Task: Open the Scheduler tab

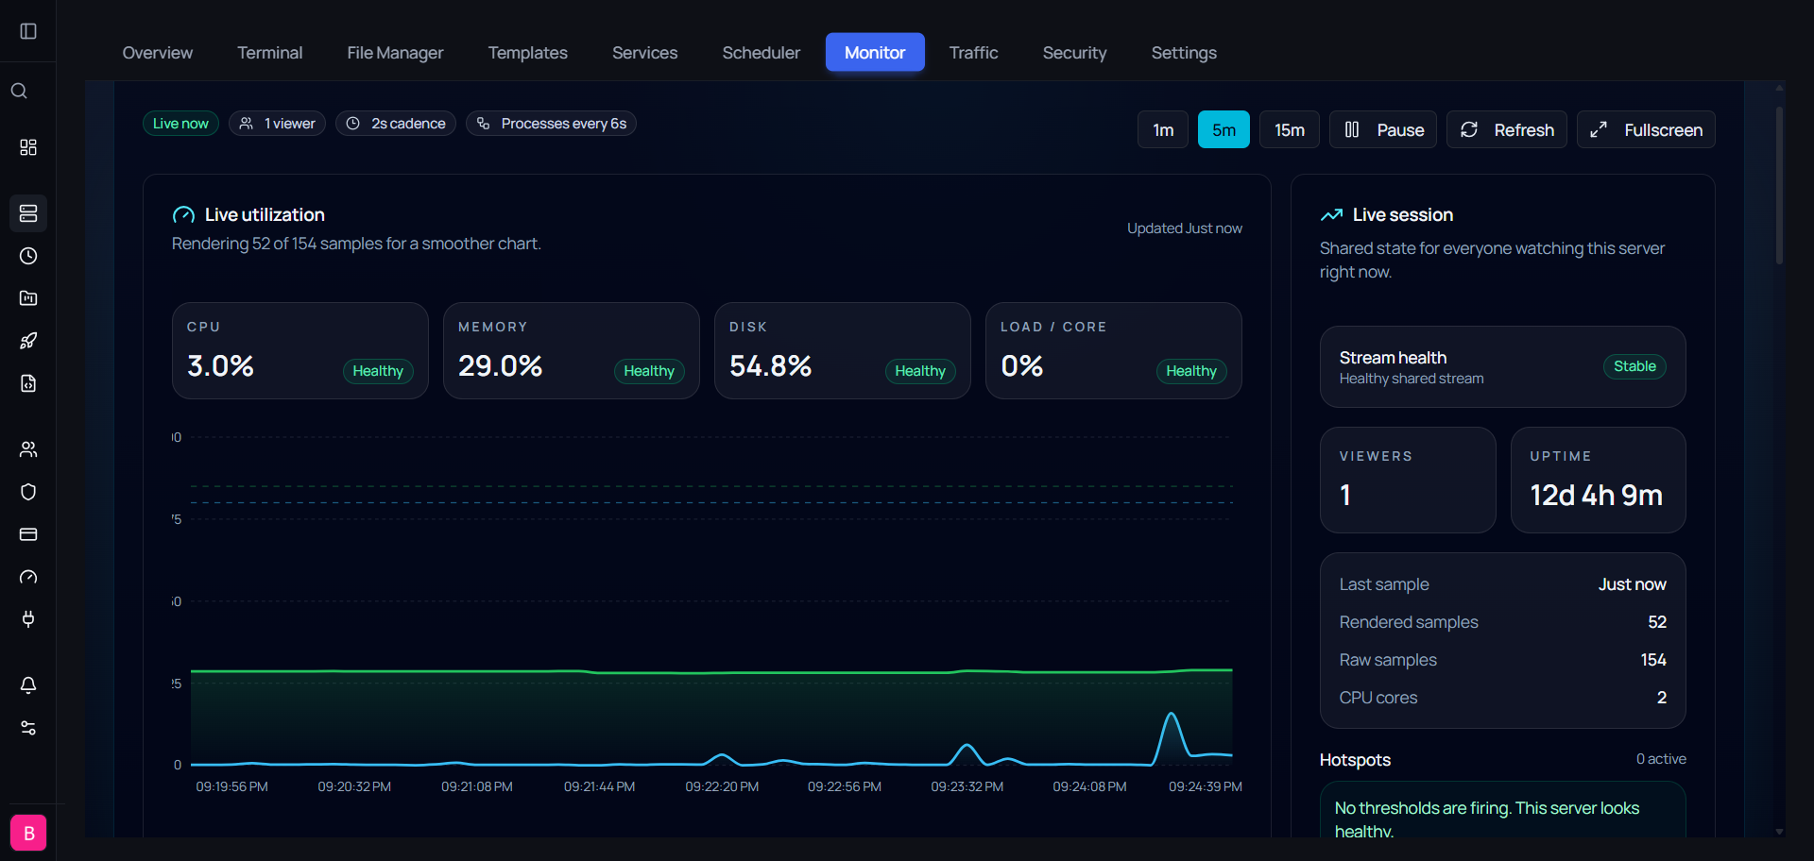Action: tap(761, 52)
